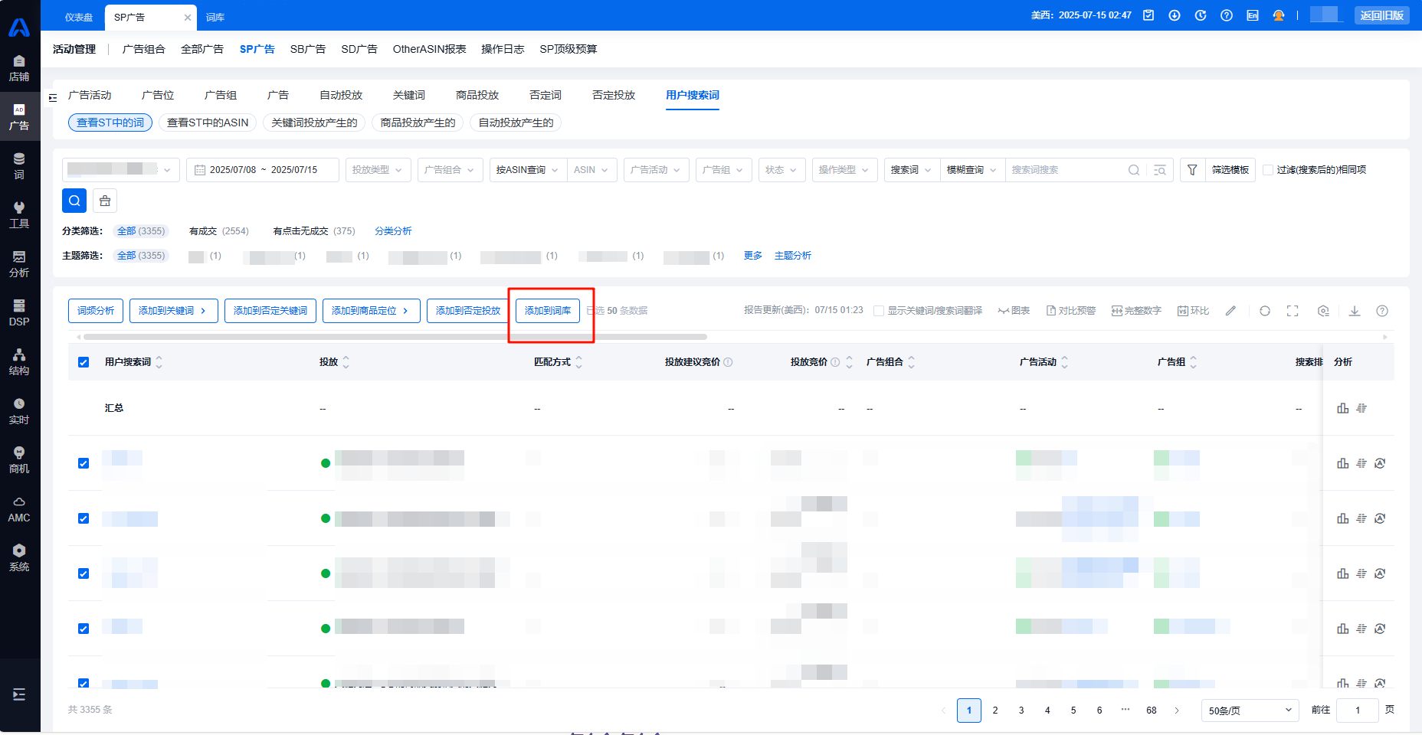Open the download center icon in top bar
The image size is (1422, 735).
(x=1175, y=15)
